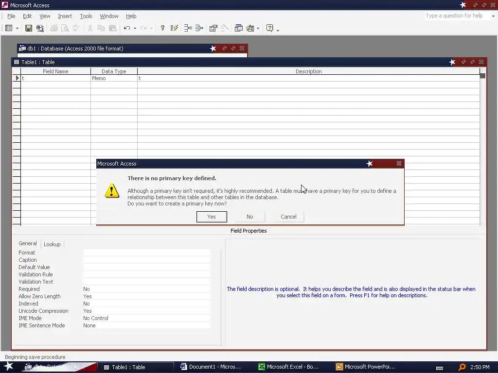Switch to the General field properties tab
This screenshot has width=498, height=373.
28,243
